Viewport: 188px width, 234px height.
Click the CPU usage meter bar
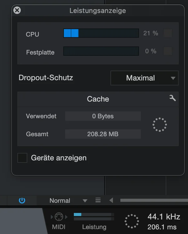pyautogui.click(x=101, y=33)
